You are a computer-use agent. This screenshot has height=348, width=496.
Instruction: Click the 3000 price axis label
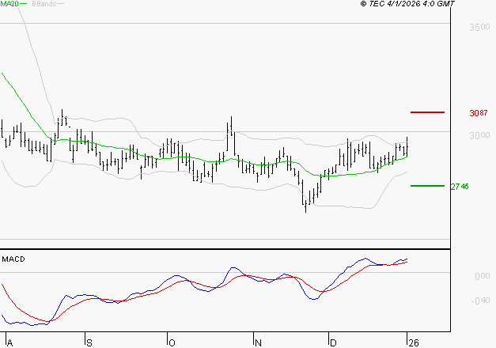479,136
